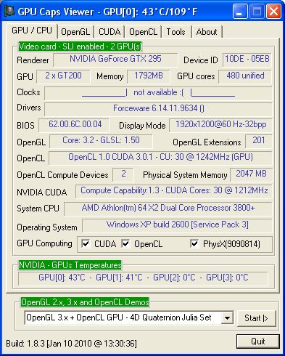Show the About tab
Screen dimensions: 285x356
[x=207, y=32]
